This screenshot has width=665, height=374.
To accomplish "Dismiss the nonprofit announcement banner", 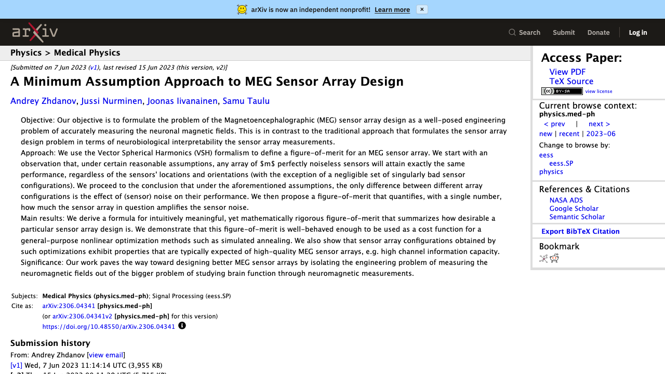I will tap(422, 9).
